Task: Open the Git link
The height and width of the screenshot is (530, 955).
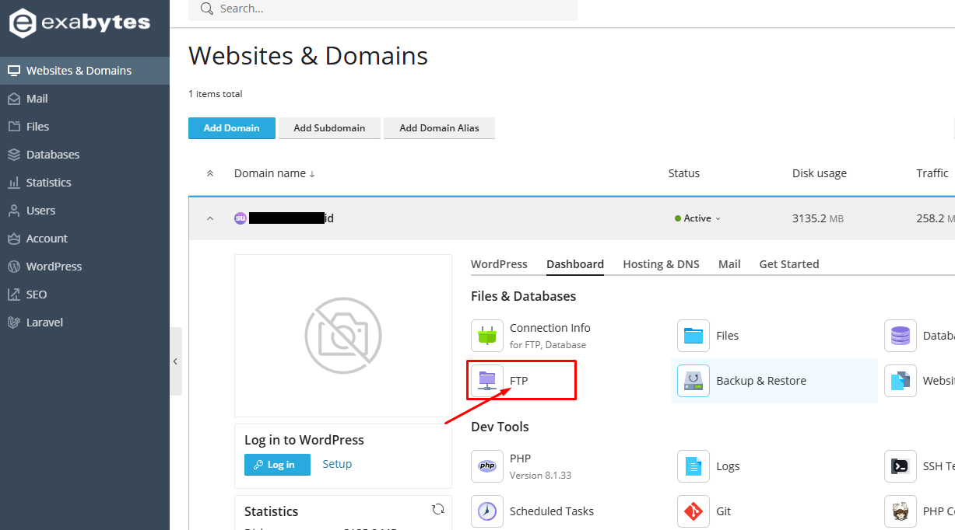Action: tap(724, 511)
